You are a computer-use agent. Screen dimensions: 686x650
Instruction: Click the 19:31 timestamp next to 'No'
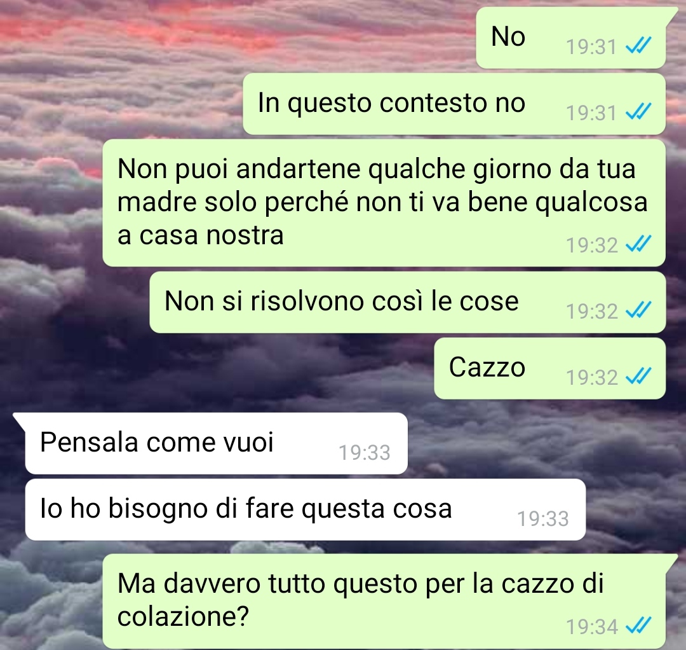click(x=591, y=47)
